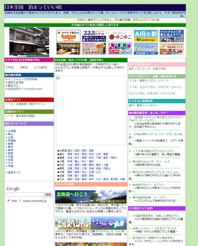Select the eyado.travelinfo.jp radio button
The image size is (198, 246).
tap(20, 201)
